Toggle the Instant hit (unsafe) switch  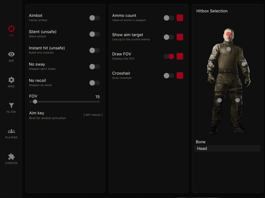coord(94,50)
